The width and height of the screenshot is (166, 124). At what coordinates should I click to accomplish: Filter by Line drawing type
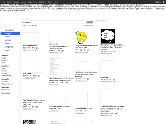click(6, 76)
